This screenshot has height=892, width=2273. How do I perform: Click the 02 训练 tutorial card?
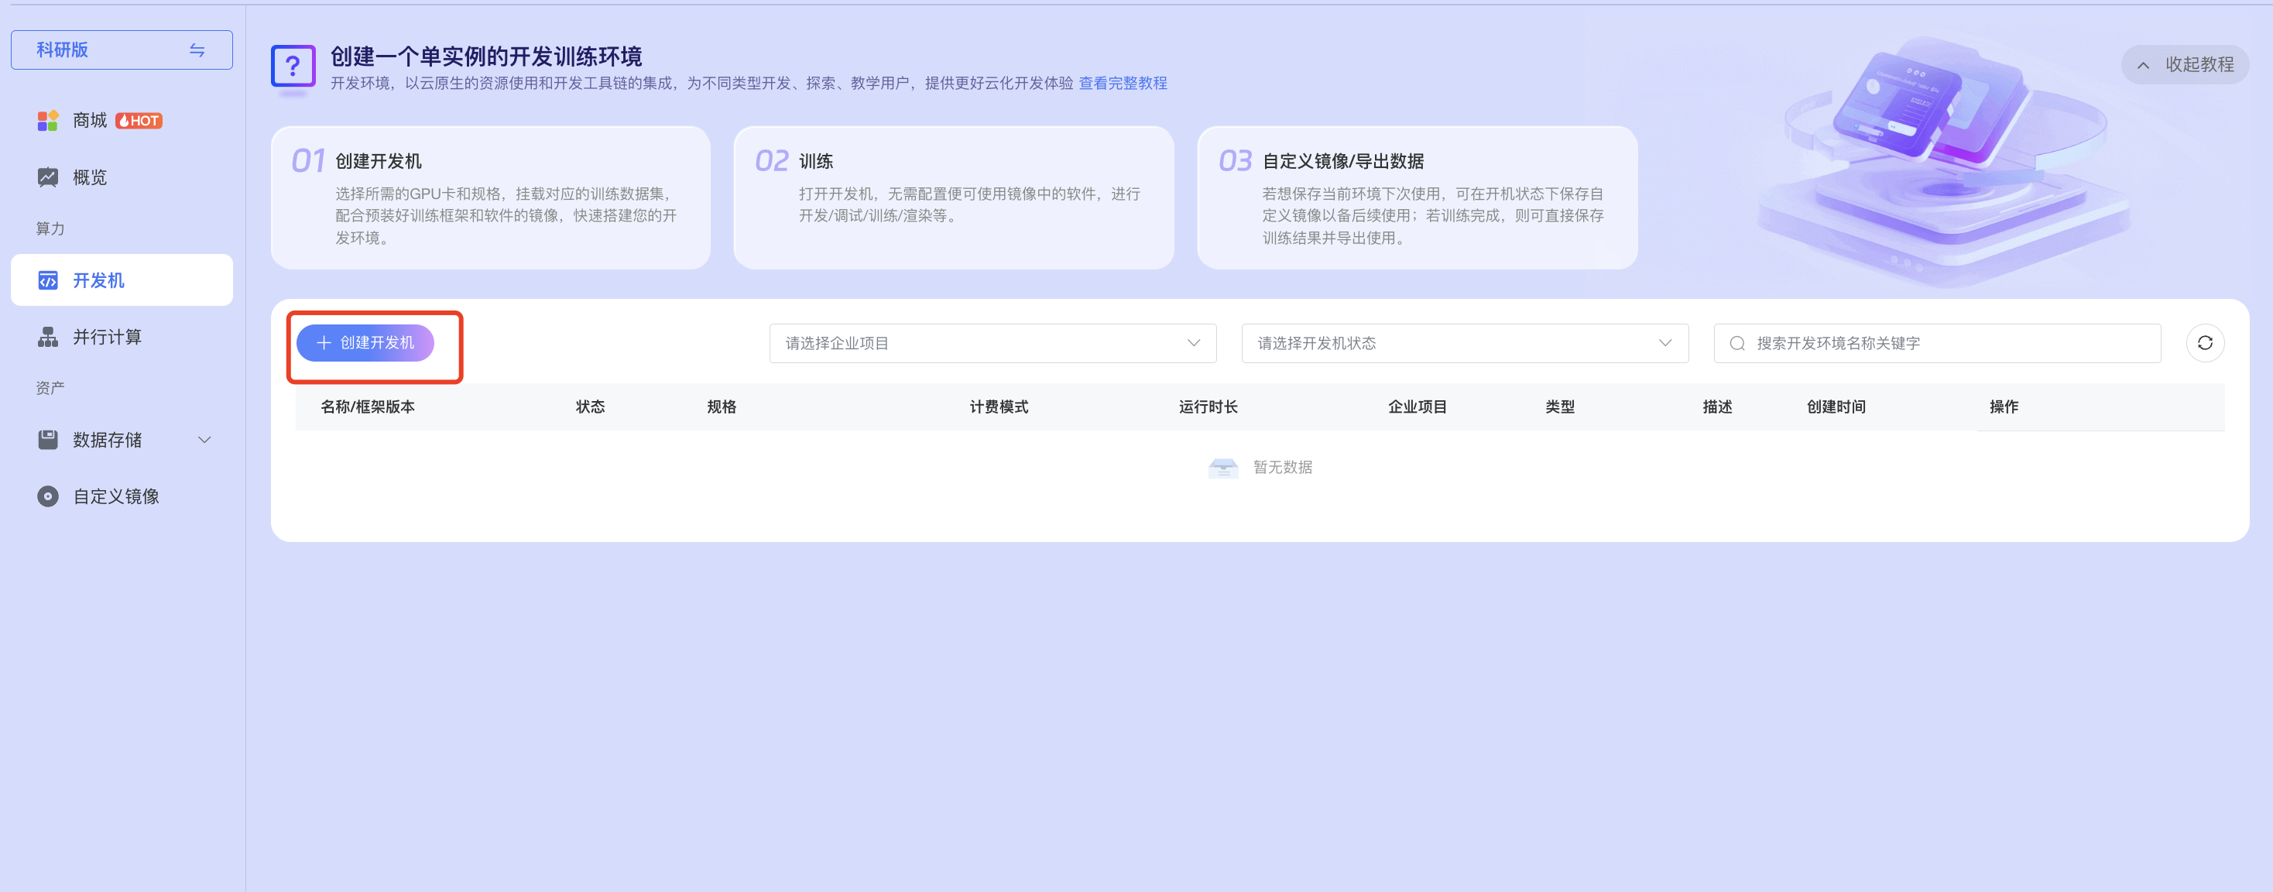[x=954, y=197]
